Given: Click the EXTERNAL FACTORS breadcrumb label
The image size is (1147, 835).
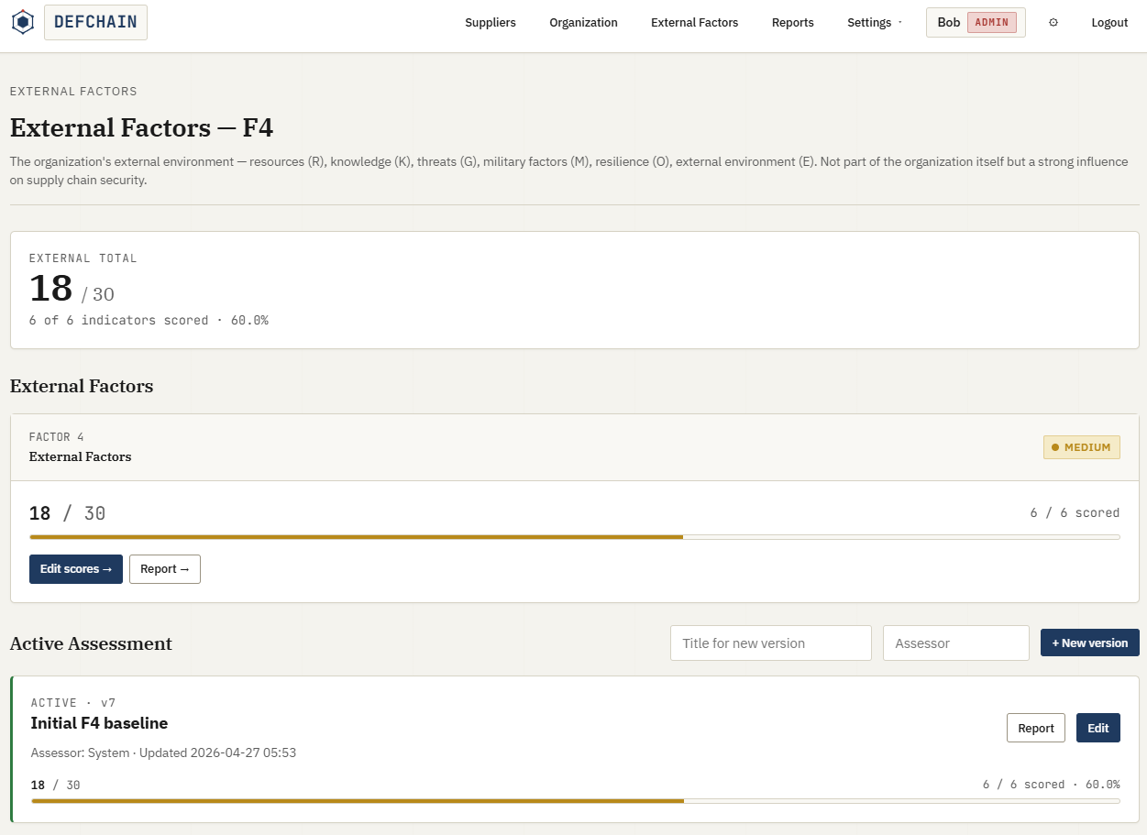Looking at the screenshot, I should (x=73, y=92).
